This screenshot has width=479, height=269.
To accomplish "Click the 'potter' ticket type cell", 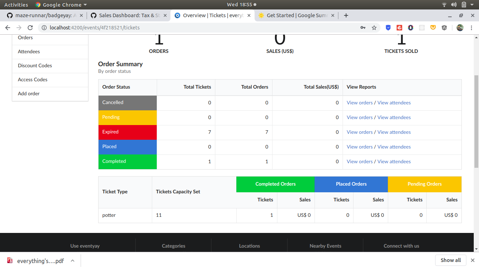I will point(125,215).
